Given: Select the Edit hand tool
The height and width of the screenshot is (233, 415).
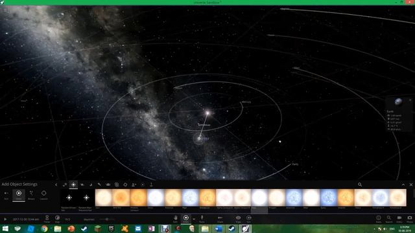Looking at the screenshot, I should [176, 219].
